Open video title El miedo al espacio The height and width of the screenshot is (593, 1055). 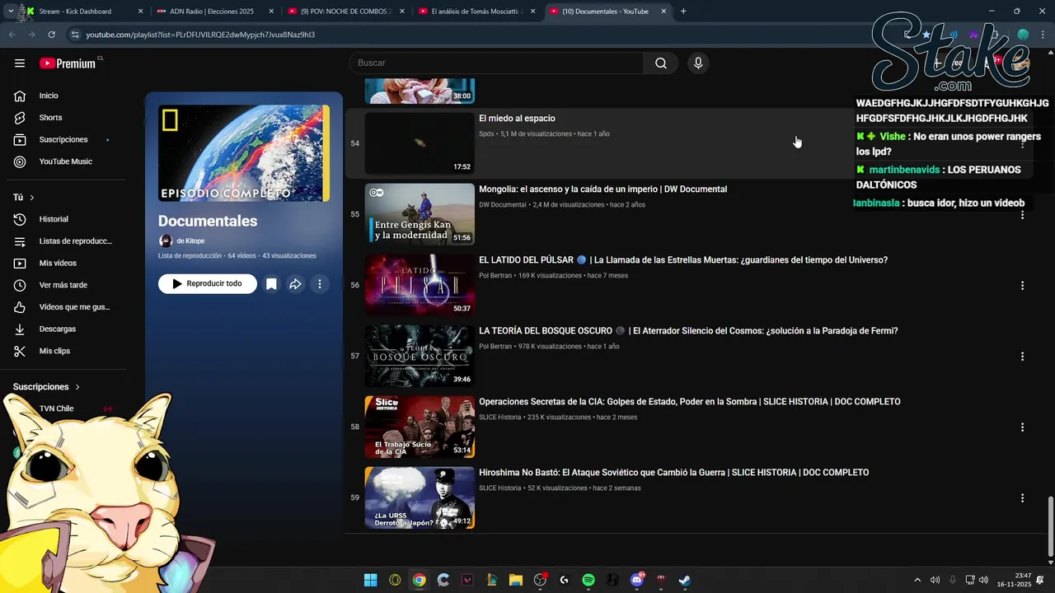517,119
